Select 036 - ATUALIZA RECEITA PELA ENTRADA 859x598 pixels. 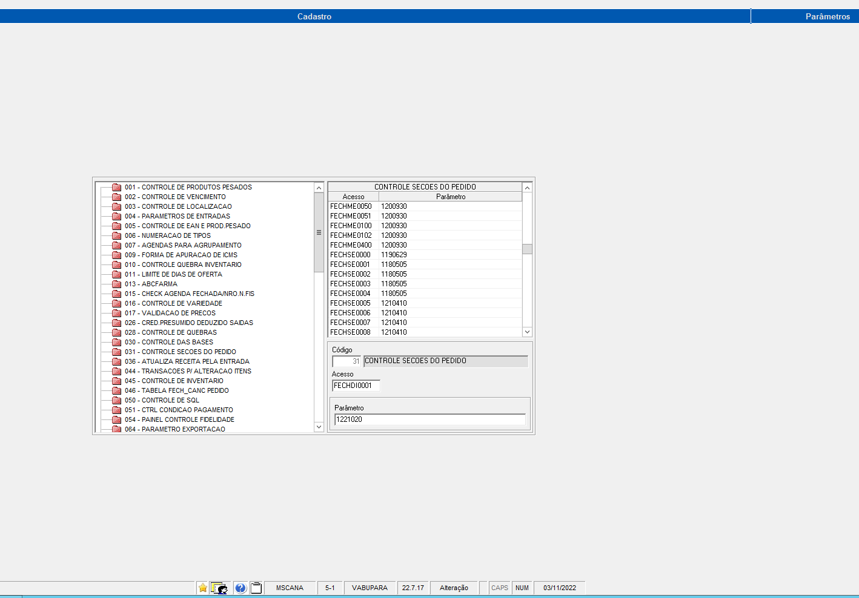tap(187, 361)
